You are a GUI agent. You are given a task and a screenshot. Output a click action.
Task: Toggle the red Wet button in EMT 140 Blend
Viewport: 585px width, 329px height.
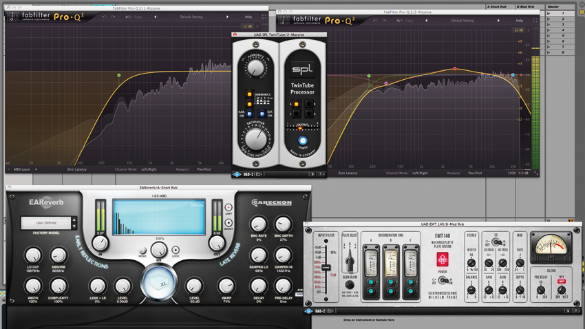coord(561,282)
